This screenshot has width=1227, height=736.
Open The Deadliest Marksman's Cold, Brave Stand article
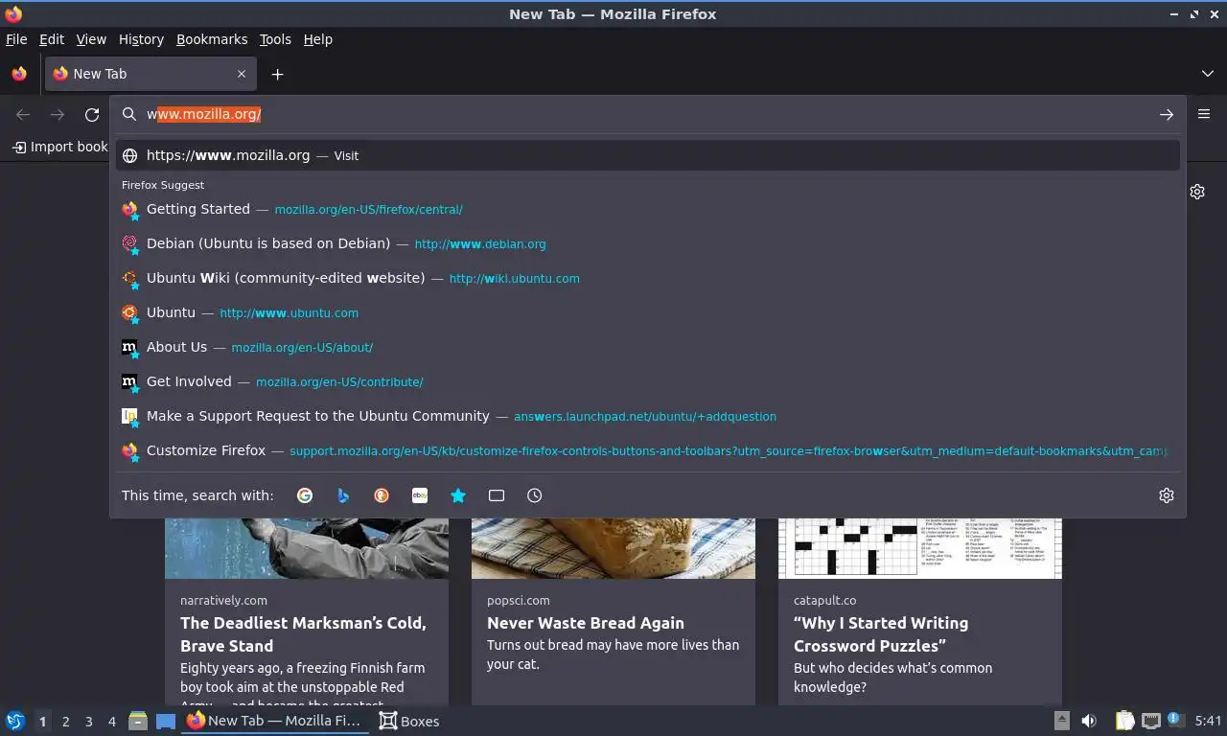303,634
